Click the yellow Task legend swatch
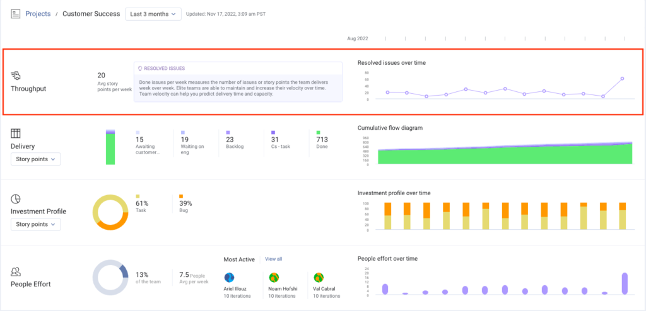Image resolution: width=646 pixels, height=311 pixels. tap(138, 196)
